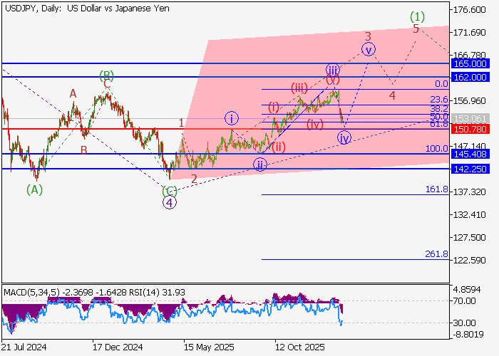
Task: Click the MACD(5,34,5) indicator label
Action: (x=31, y=293)
